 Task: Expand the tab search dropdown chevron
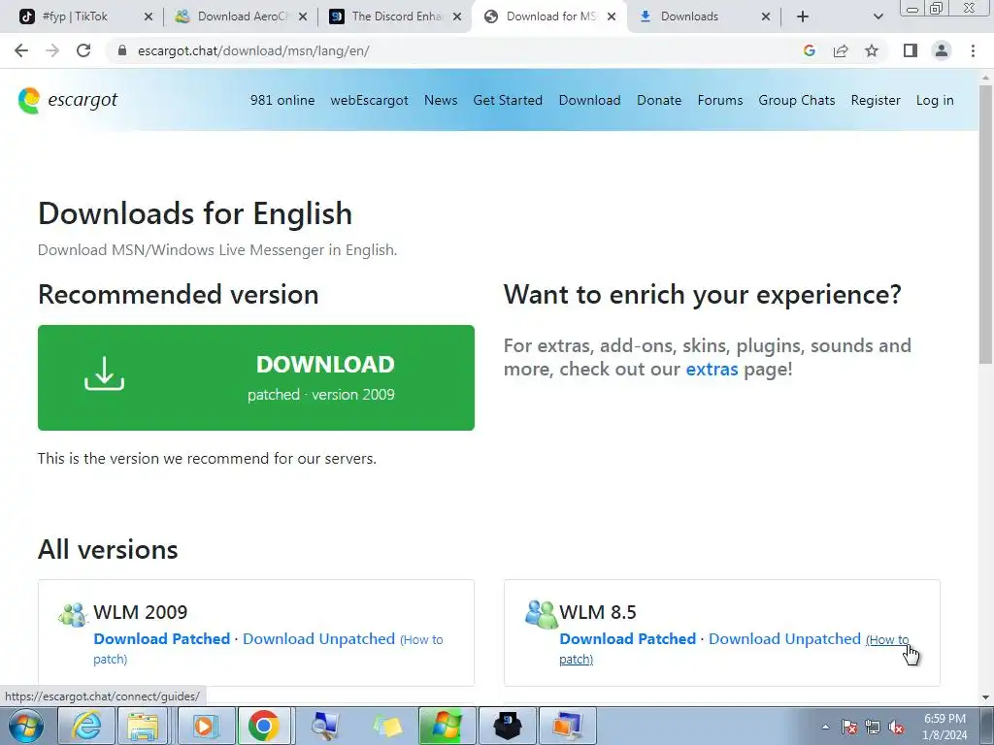pyautogui.click(x=878, y=17)
